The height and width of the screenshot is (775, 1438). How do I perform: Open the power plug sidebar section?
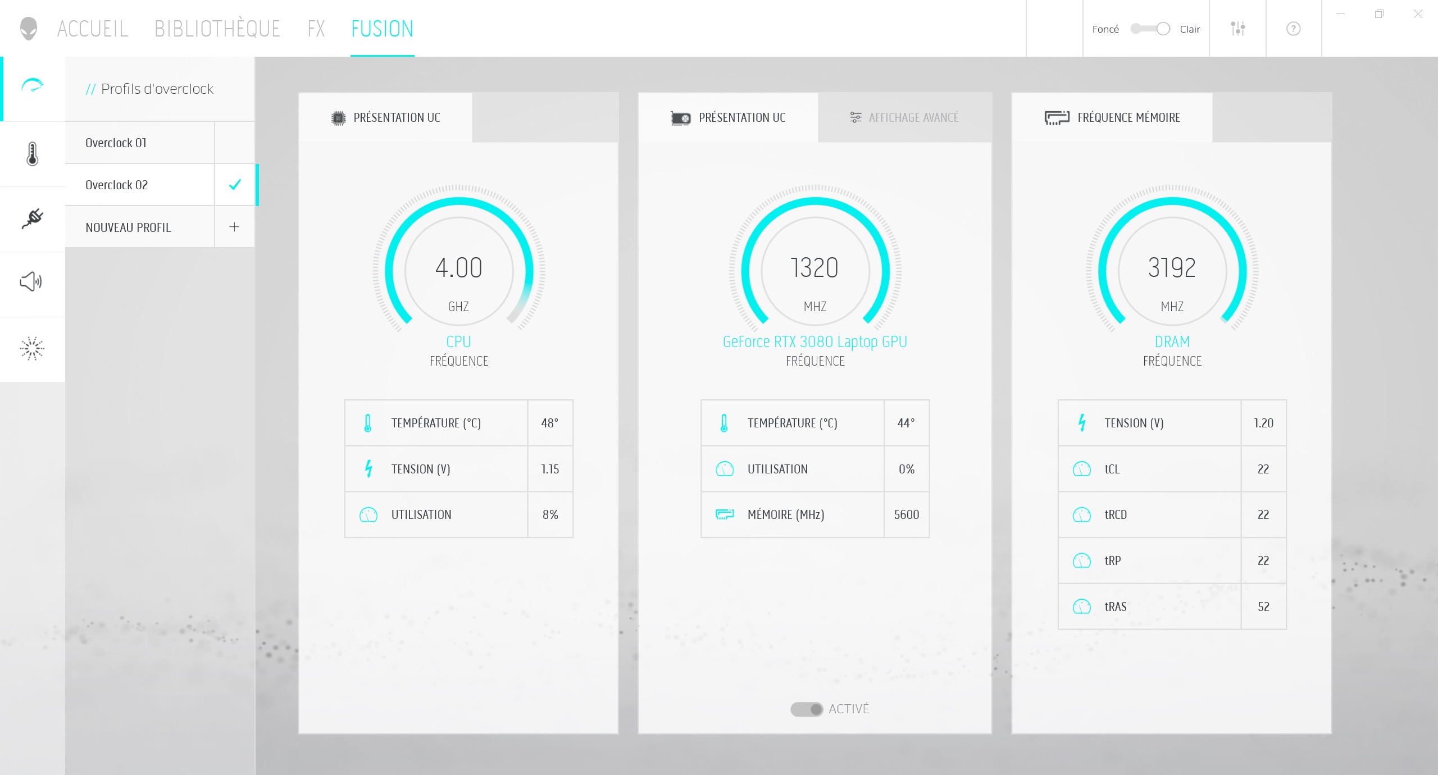point(33,218)
